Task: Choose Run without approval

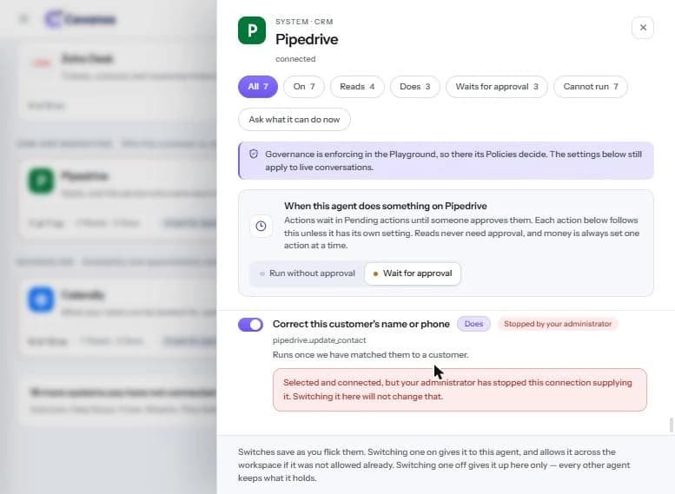Action: (x=308, y=273)
